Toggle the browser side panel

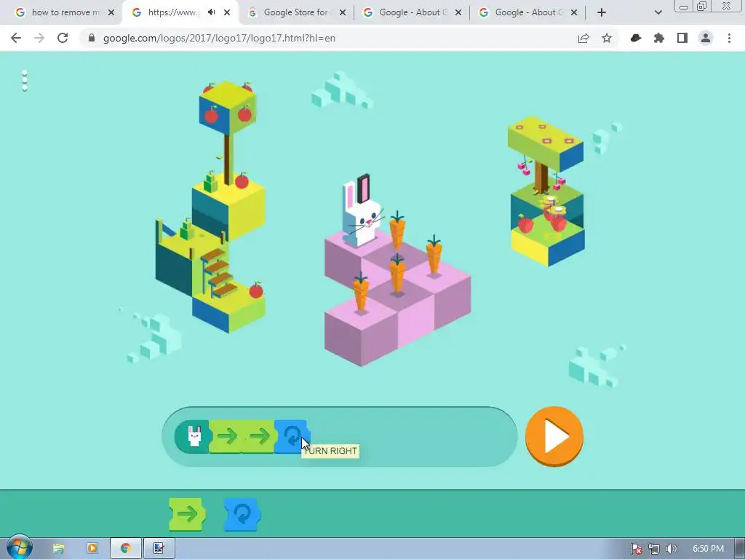point(682,38)
